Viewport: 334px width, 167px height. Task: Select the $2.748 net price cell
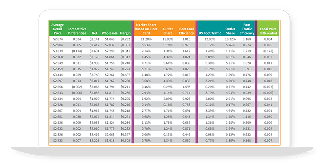[94, 74]
